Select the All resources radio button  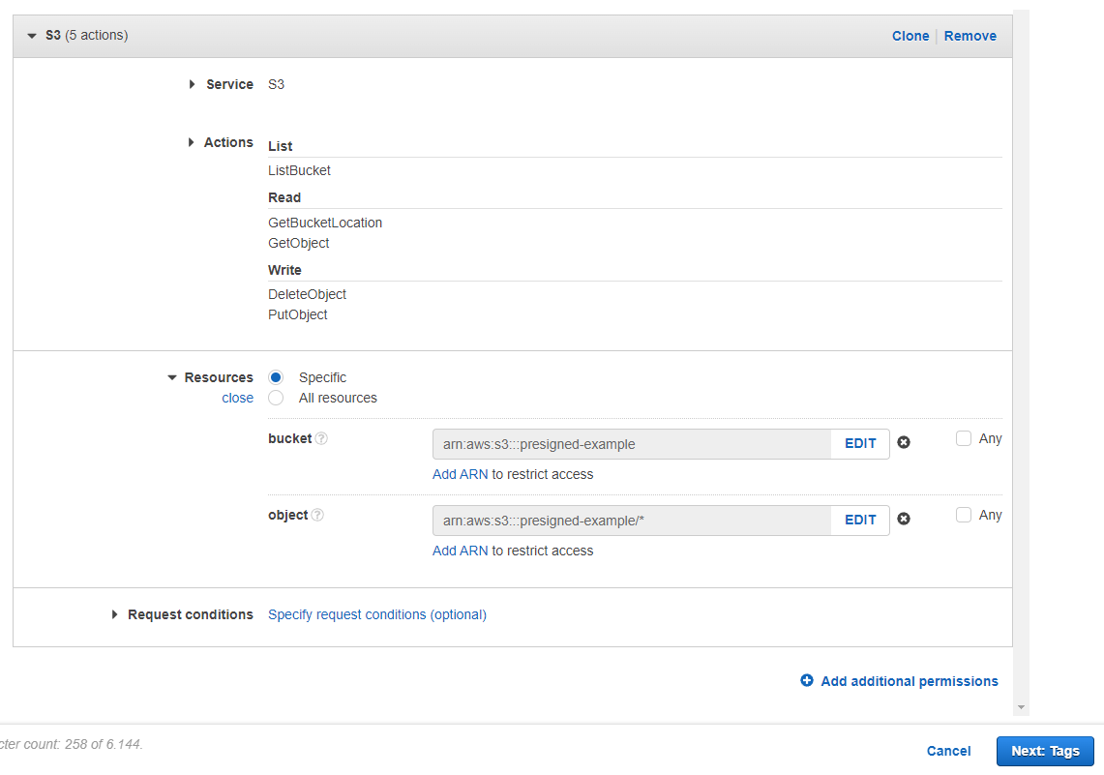tap(276, 398)
